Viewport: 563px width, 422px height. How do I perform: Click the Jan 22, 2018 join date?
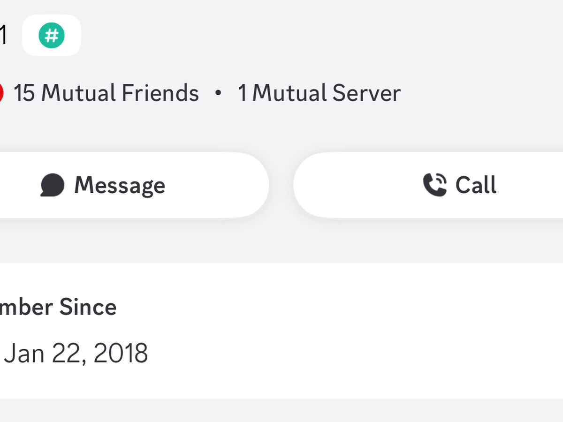click(x=76, y=353)
